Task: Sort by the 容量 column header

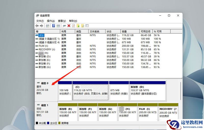Action: click(130, 31)
